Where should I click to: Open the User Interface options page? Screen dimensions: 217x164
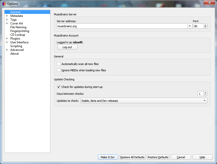(x=19, y=42)
